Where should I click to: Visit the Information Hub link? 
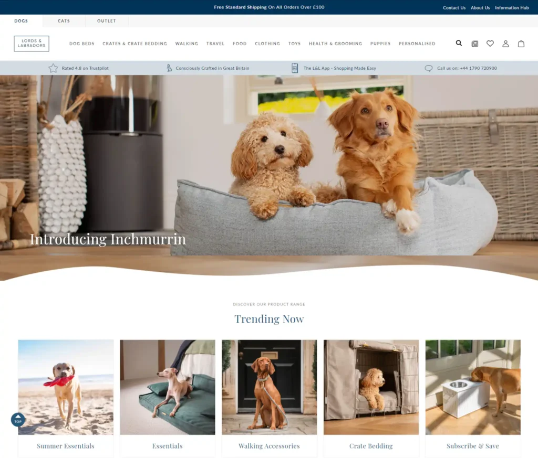(x=512, y=8)
